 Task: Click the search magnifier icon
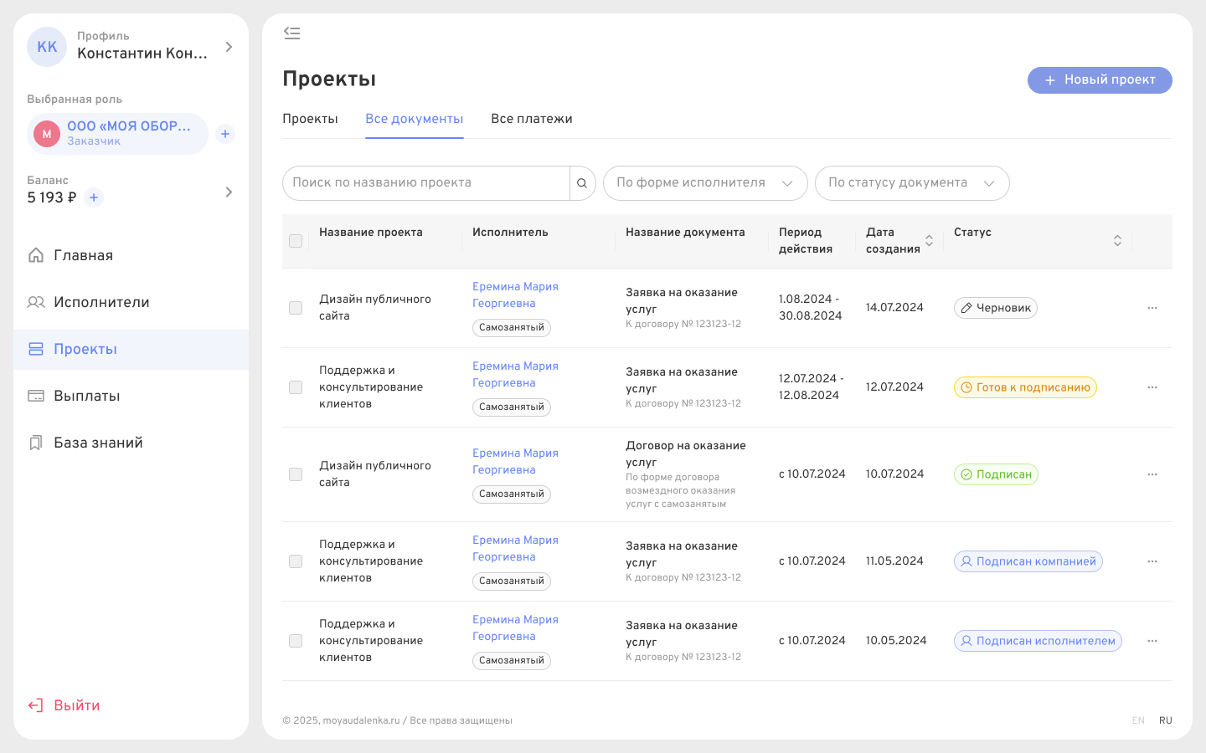coord(582,182)
